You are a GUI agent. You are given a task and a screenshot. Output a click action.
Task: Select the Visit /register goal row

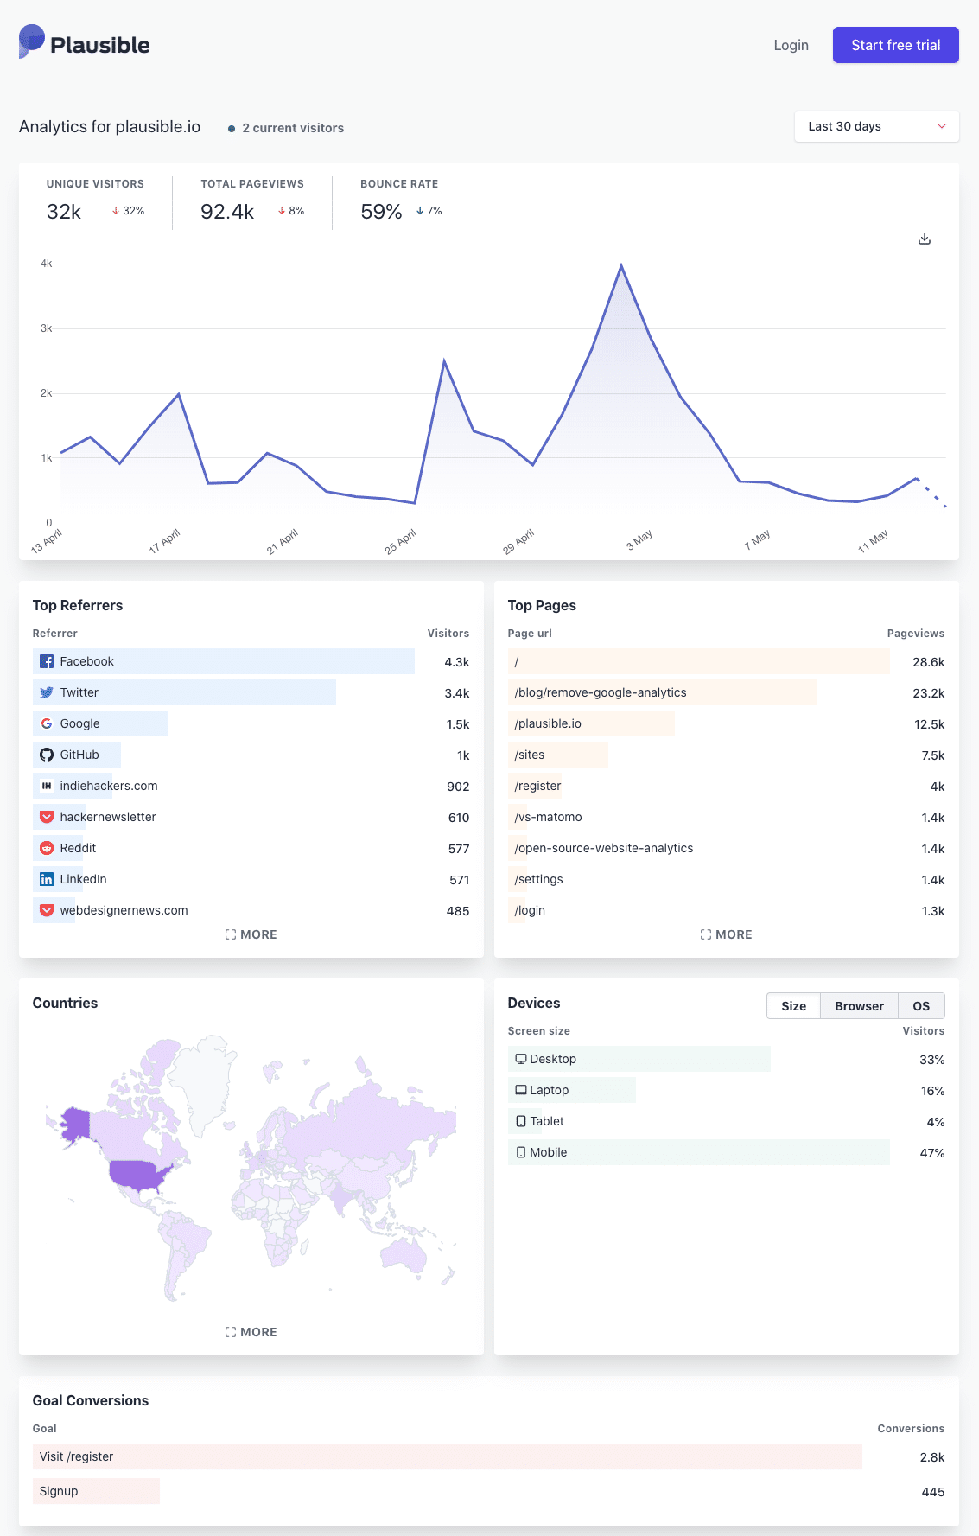pos(77,1456)
